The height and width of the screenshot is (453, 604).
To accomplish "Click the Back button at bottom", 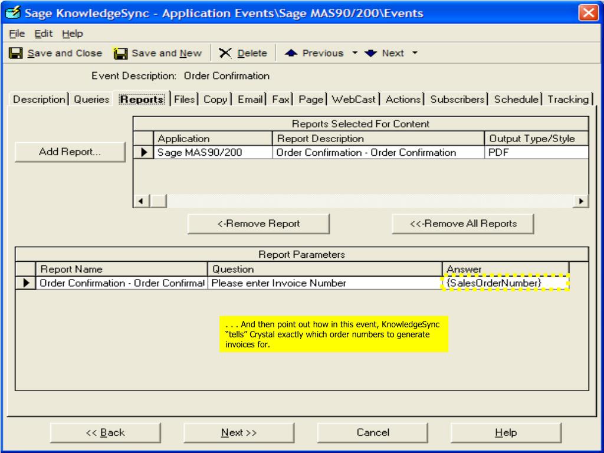I will (105, 432).
